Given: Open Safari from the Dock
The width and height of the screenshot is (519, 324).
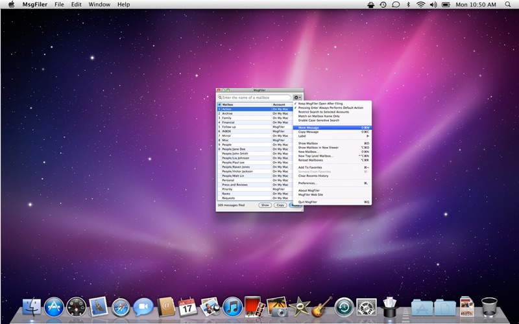Looking at the screenshot, I should point(121,307).
